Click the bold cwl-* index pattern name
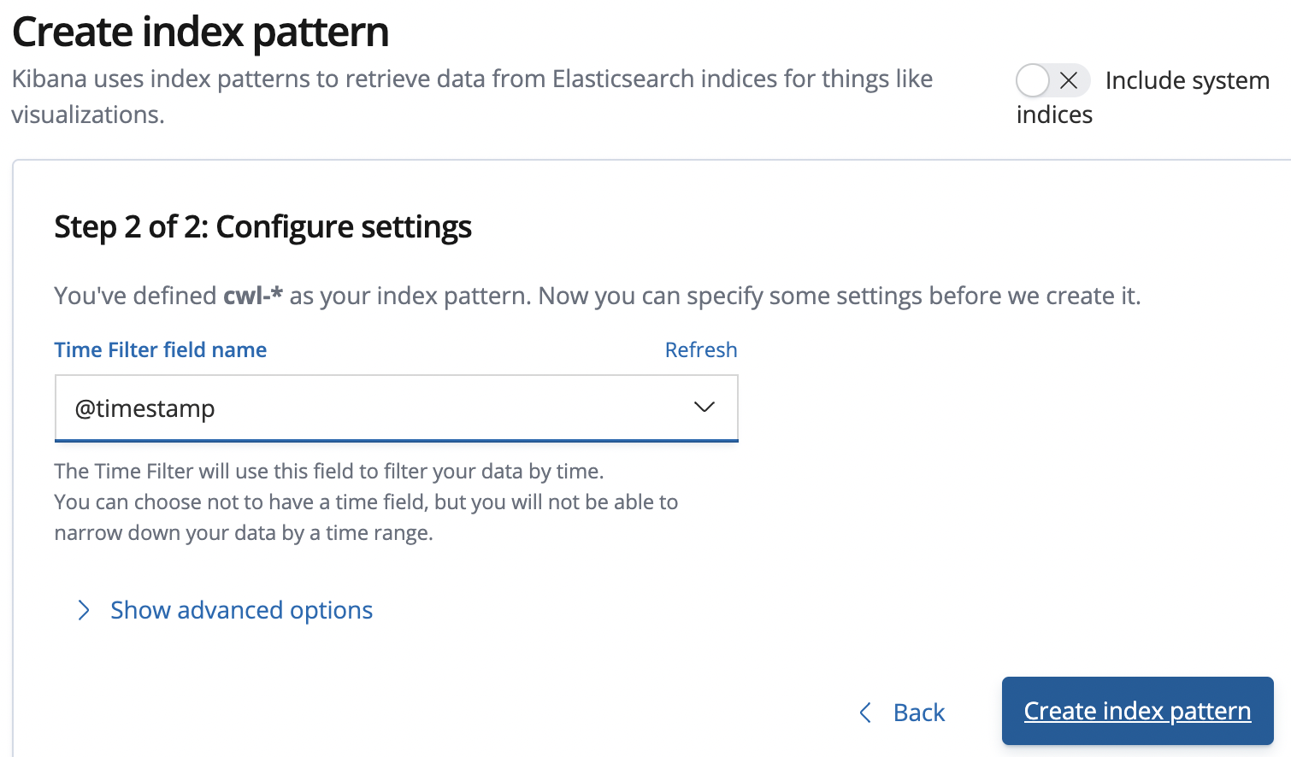Image resolution: width=1291 pixels, height=757 pixels. (x=252, y=296)
